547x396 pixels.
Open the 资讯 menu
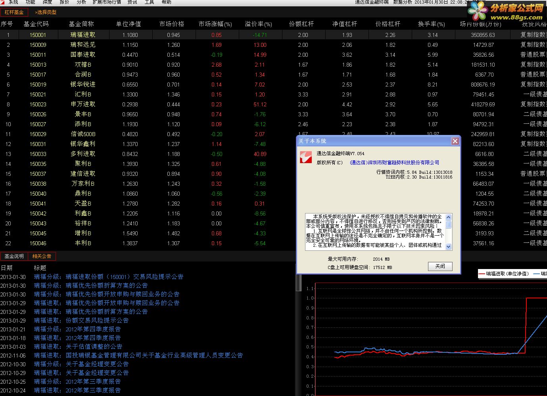pos(132,2)
